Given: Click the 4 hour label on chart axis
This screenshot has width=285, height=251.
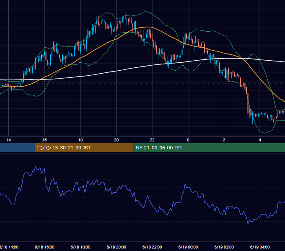Looking at the screenshot, I should click(260, 140).
